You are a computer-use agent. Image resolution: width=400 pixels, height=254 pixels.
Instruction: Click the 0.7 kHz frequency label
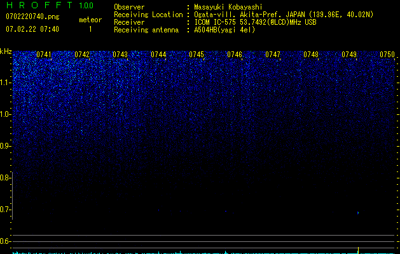tap(6, 210)
